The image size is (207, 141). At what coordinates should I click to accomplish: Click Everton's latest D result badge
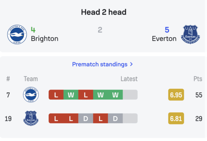[x=116, y=118]
